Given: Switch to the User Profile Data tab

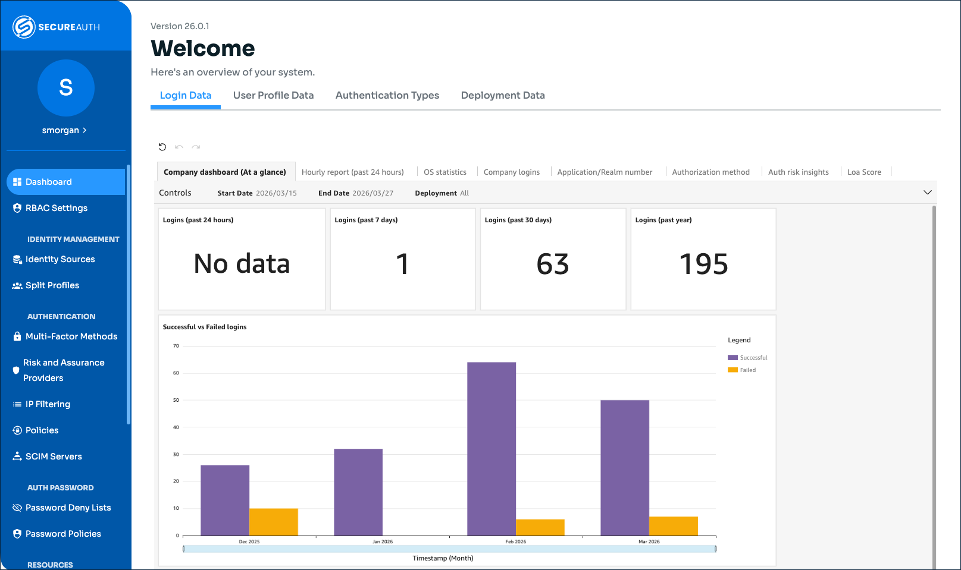Looking at the screenshot, I should pyautogui.click(x=273, y=95).
